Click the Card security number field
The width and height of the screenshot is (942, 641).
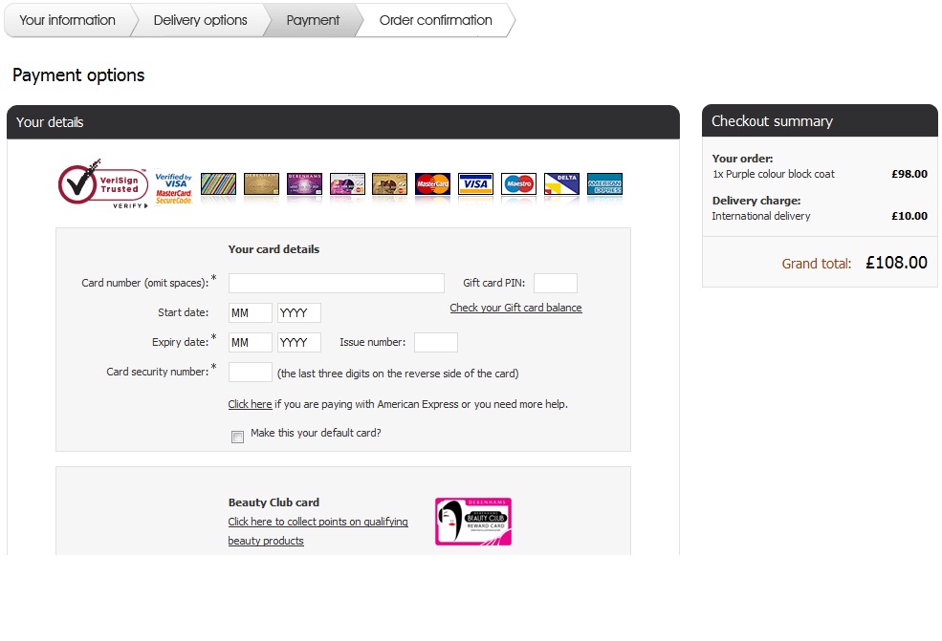[x=250, y=373]
